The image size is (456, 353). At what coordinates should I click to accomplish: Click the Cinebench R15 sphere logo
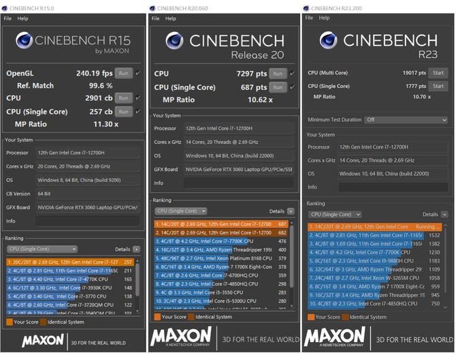coord(24,40)
